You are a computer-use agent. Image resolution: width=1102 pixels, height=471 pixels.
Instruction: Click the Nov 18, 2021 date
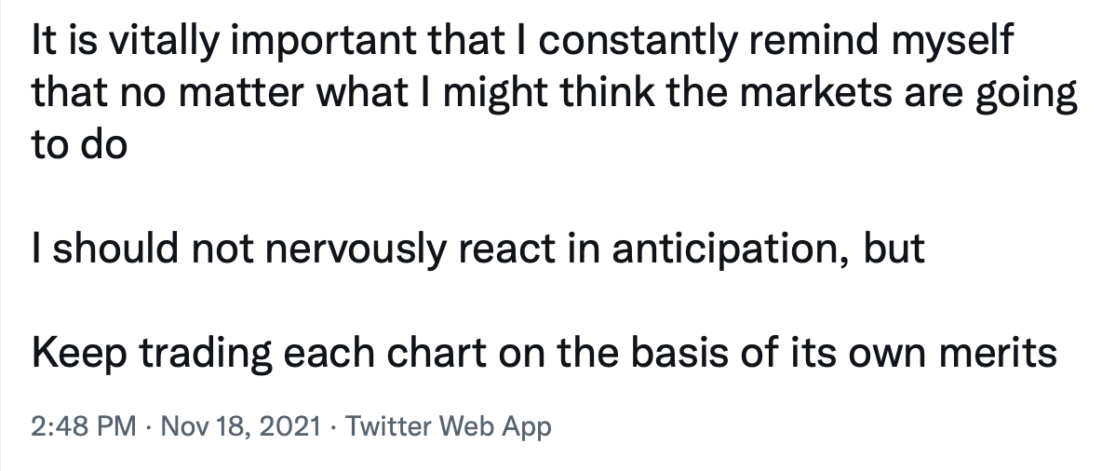[240, 426]
